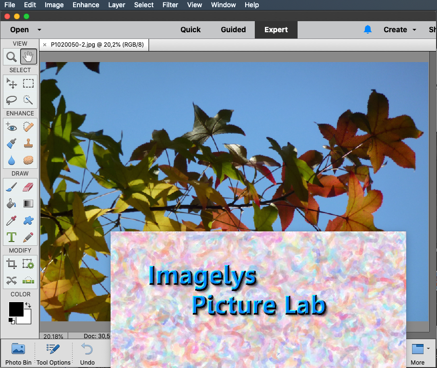The image size is (437, 368).
Task: Show the Photo Bin
Action: (18, 354)
